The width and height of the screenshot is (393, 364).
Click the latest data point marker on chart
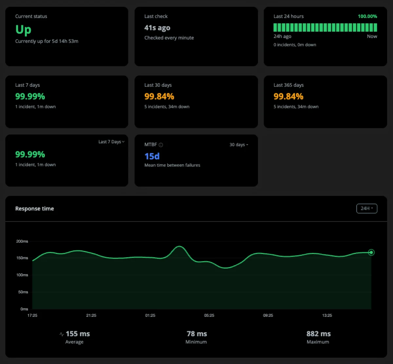pyautogui.click(x=371, y=252)
